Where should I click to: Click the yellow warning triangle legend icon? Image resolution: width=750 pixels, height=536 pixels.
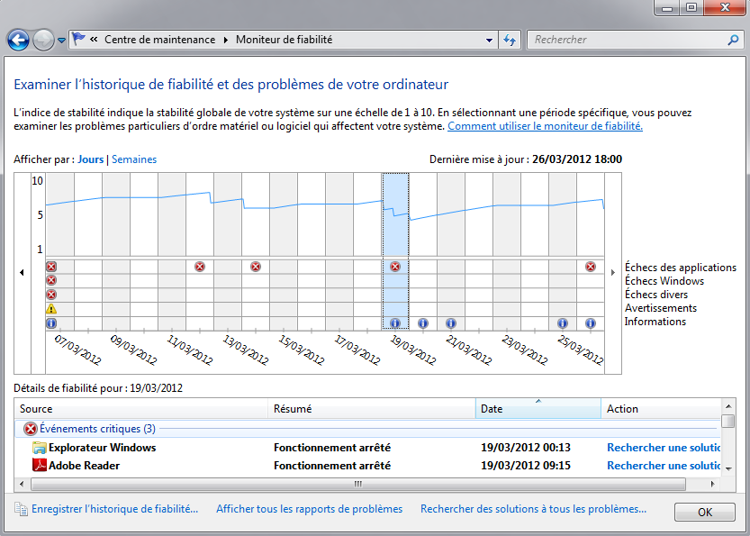point(51,308)
